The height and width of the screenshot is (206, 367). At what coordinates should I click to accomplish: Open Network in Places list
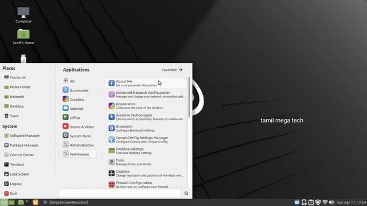(14, 97)
